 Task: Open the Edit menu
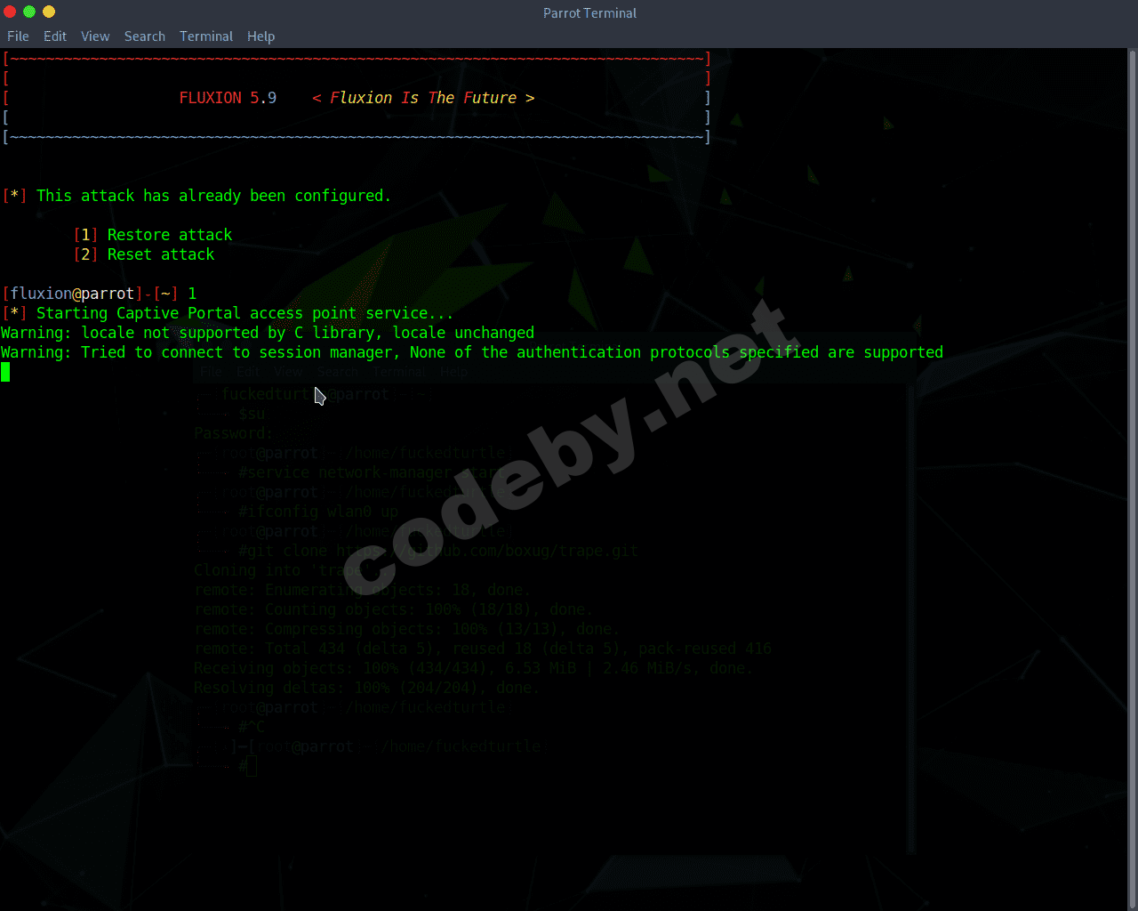[54, 36]
